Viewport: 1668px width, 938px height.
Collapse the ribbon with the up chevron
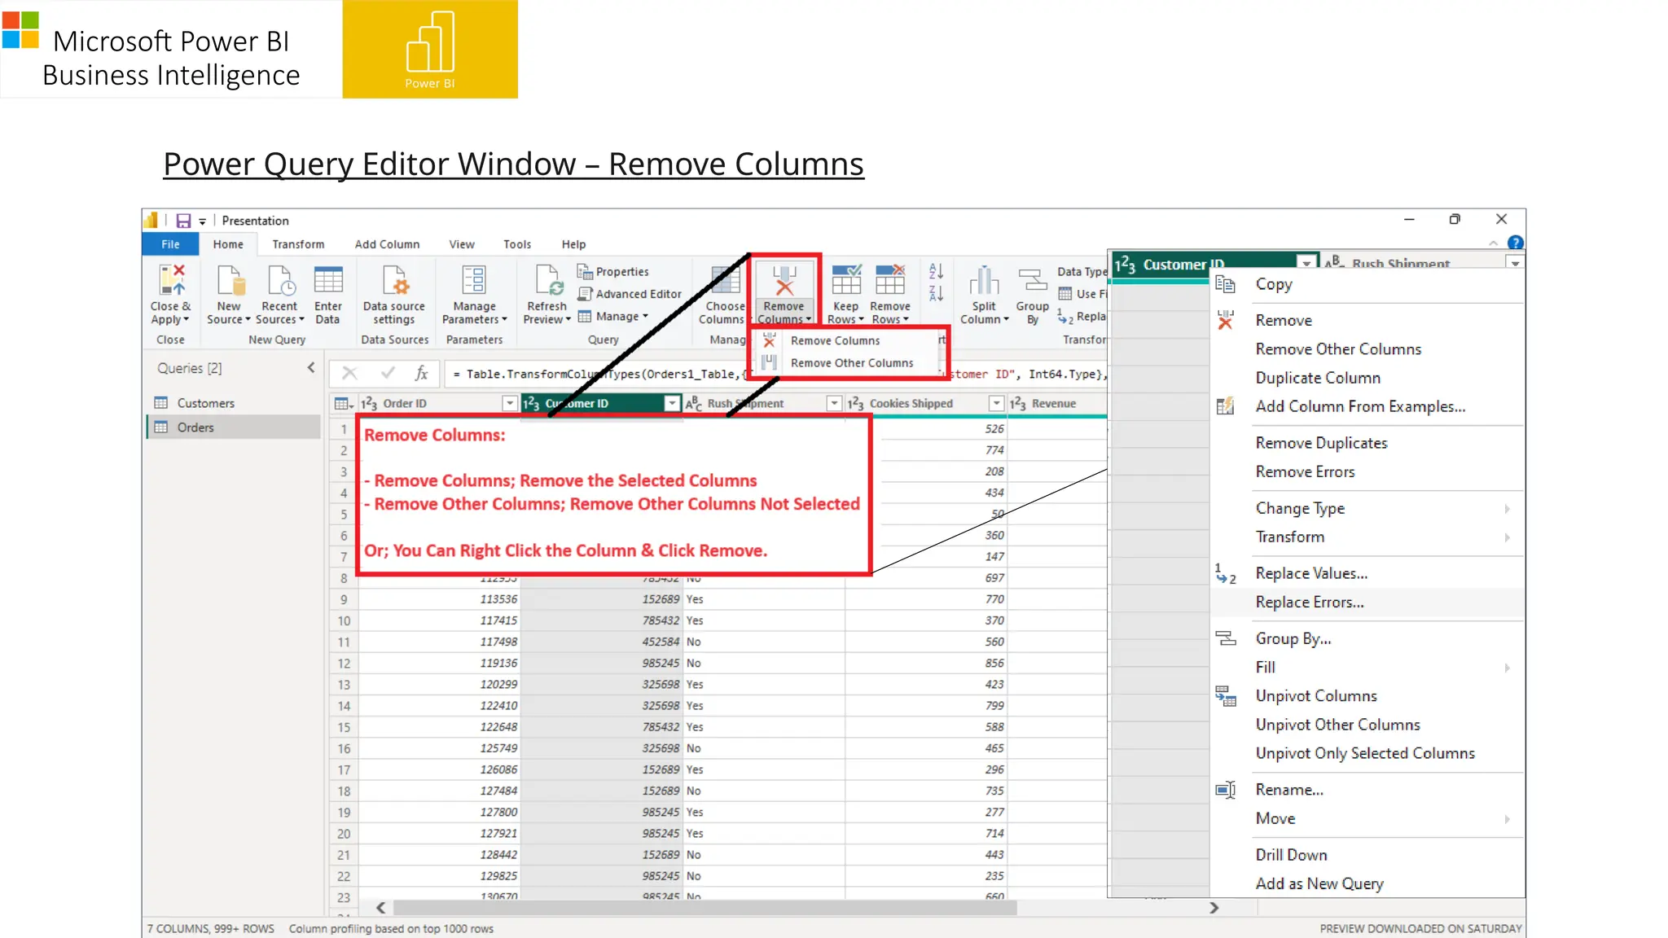click(x=1493, y=243)
